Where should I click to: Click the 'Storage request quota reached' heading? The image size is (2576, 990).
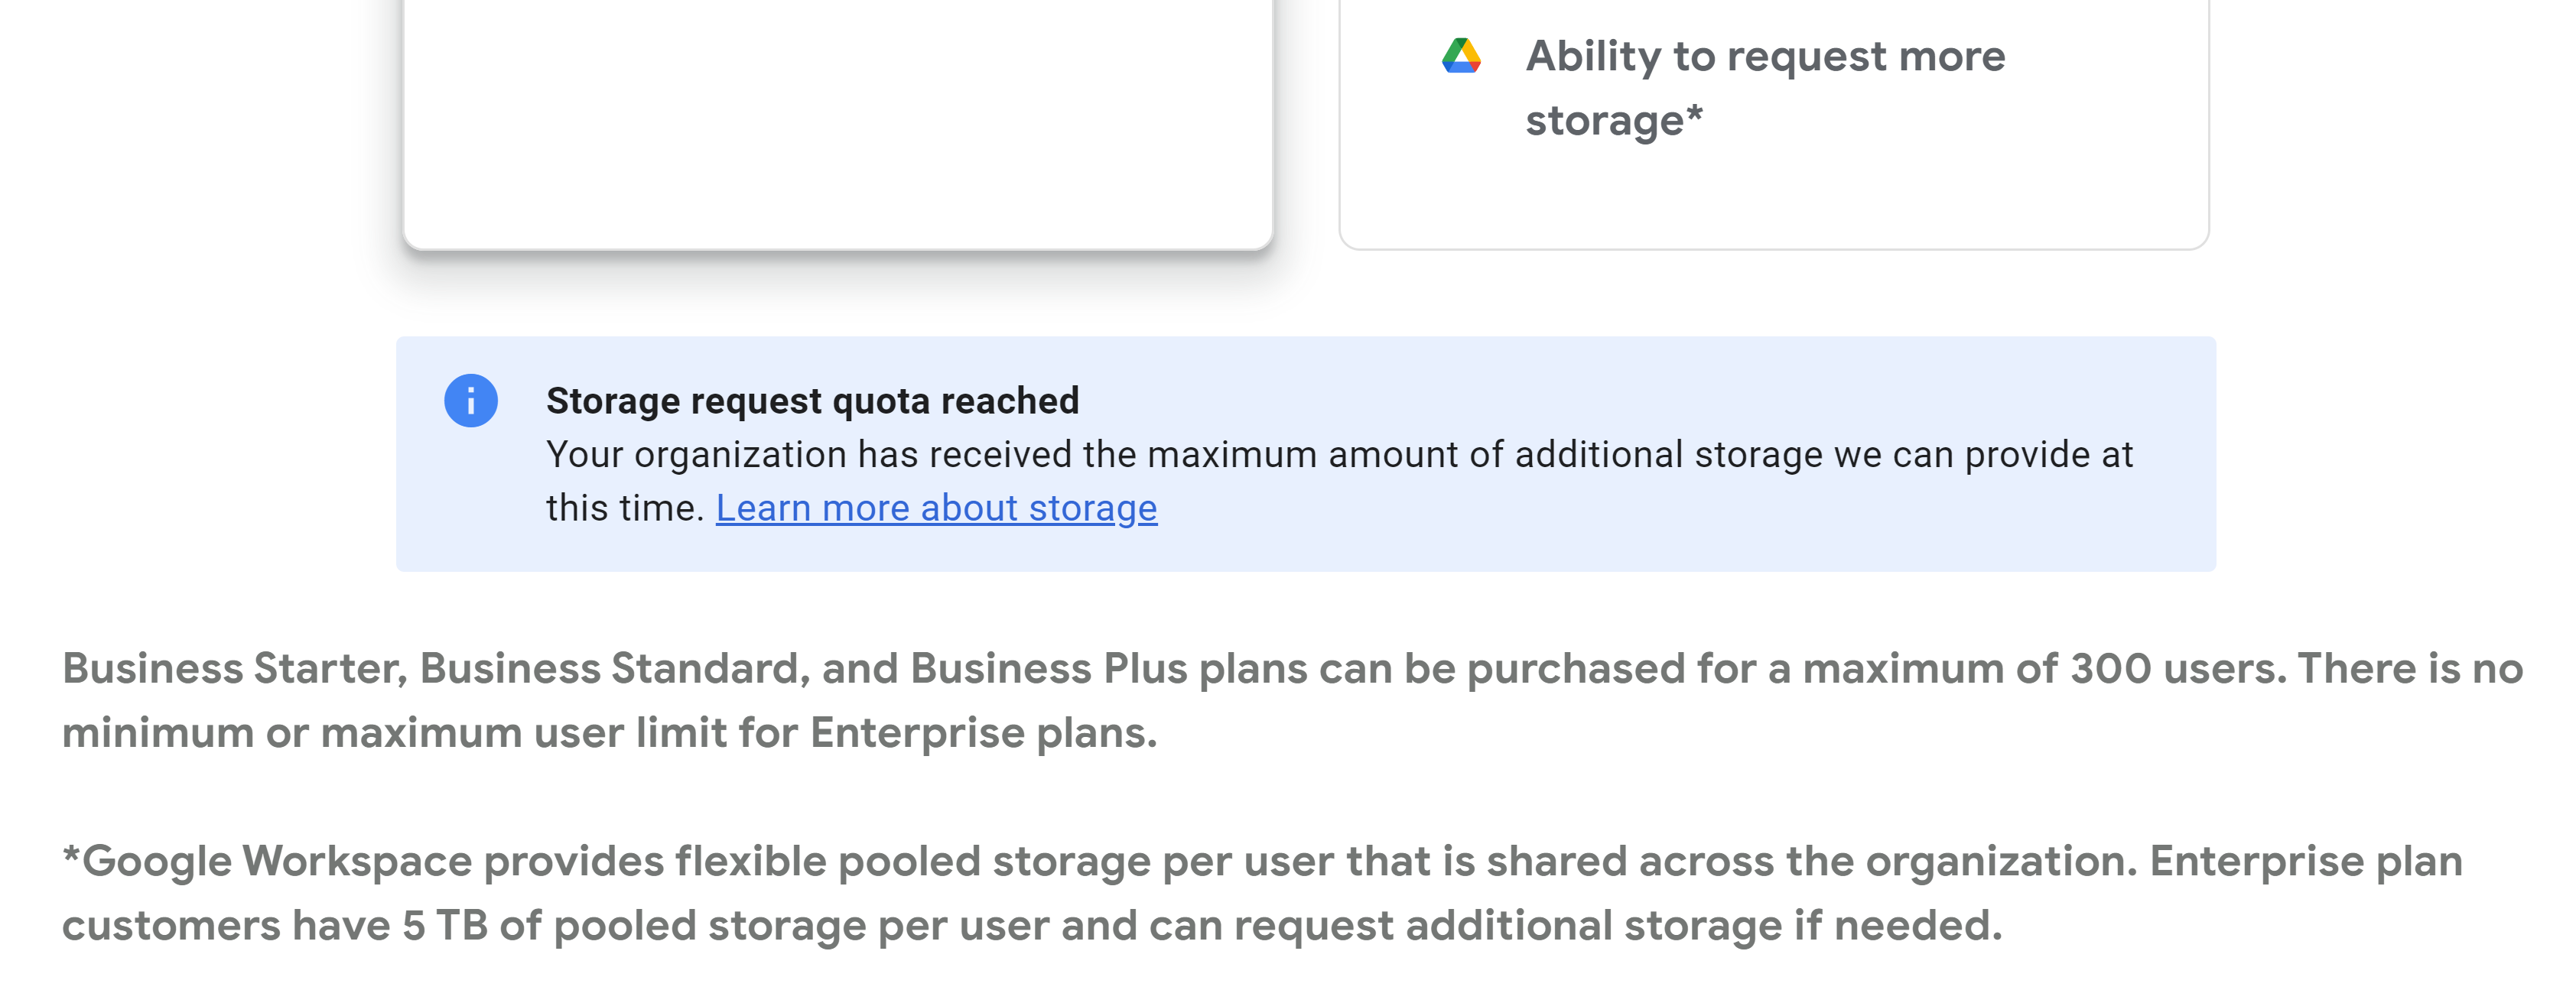[x=812, y=401]
